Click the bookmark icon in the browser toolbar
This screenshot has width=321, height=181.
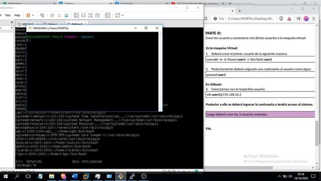point(206,19)
